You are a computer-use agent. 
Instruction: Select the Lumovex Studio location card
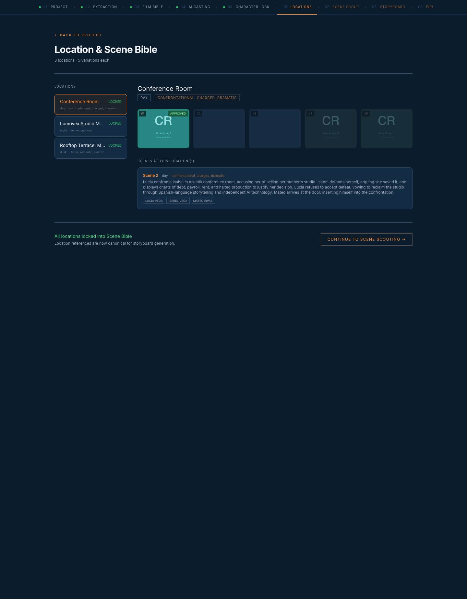tap(91, 127)
